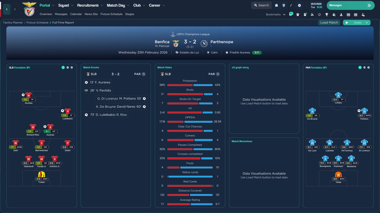This screenshot has width=380, height=213.
Task: Select second view dot in SLB Formation panel
Action: coord(68,67)
